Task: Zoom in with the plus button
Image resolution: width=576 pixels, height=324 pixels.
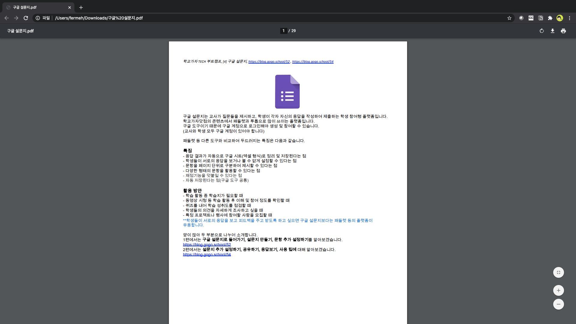Action: (x=558, y=290)
